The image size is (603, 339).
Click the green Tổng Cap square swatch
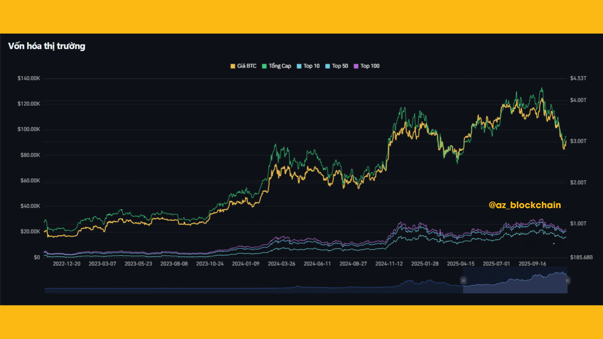(264, 66)
